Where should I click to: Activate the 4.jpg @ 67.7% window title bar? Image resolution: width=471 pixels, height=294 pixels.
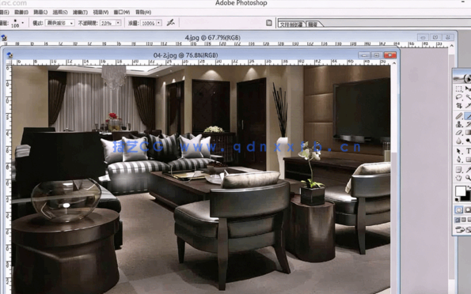(212, 37)
